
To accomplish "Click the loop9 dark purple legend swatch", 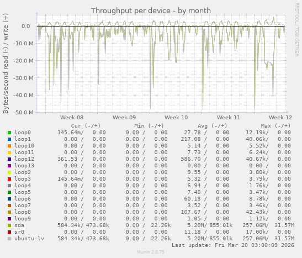I will tap(9, 219).
